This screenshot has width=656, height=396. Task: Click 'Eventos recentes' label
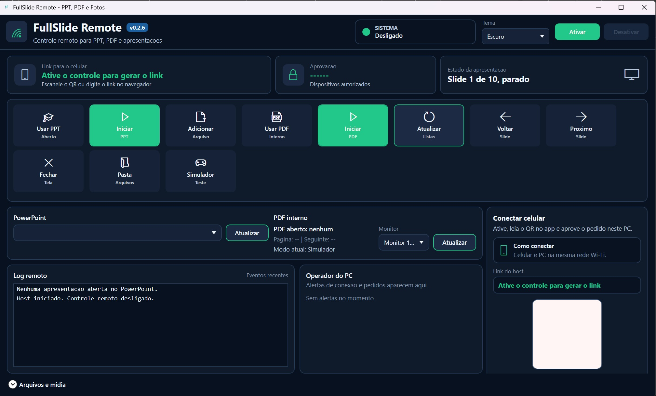tap(267, 275)
